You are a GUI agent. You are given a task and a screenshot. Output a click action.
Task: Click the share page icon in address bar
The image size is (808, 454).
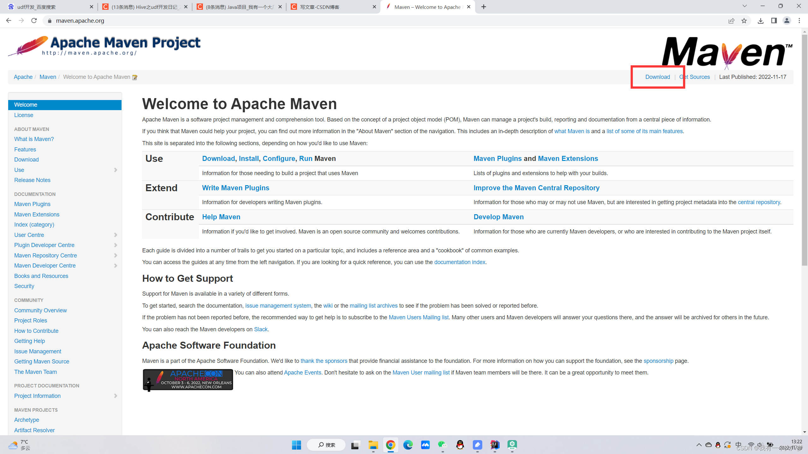pos(731,21)
